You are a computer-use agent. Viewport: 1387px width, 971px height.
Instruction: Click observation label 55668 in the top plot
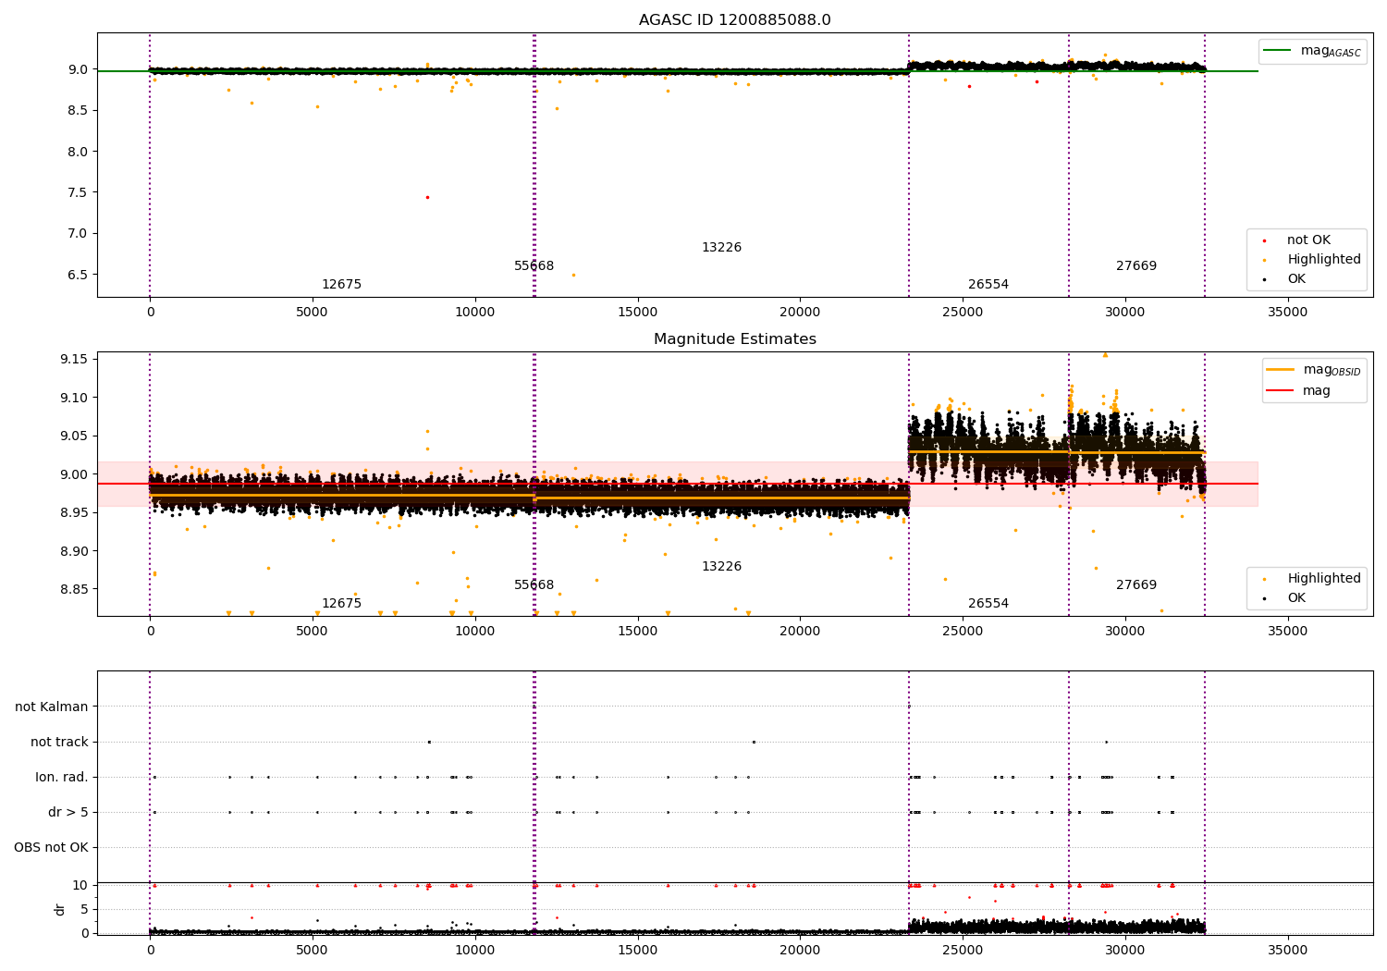[534, 266]
